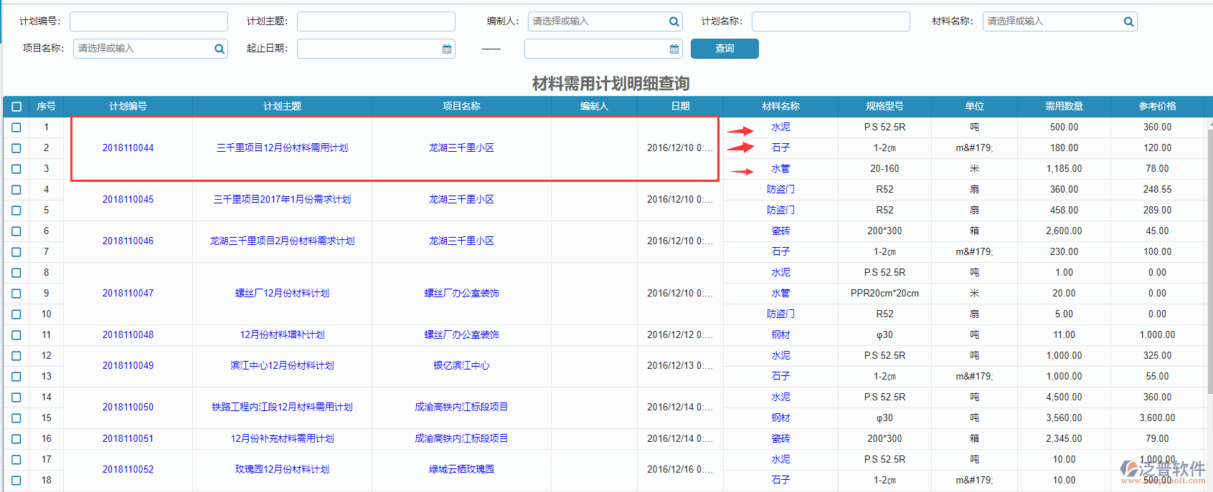Image resolution: width=1213 pixels, height=492 pixels.
Task: Toggle the select-all header checkbox
Action: point(16,106)
